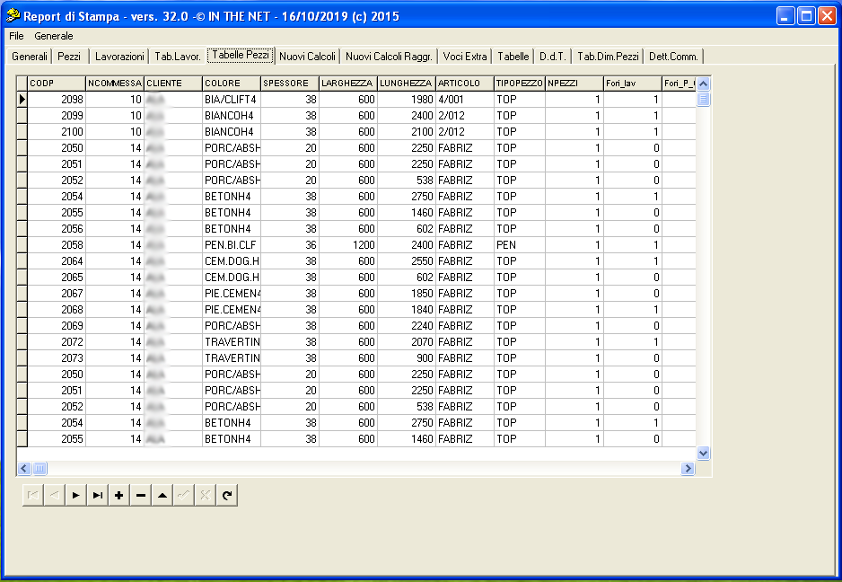Click the 1980 length cell
842x582 pixels.
[x=407, y=100]
